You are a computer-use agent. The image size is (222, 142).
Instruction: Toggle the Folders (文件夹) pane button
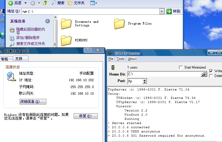[x=76, y=3]
